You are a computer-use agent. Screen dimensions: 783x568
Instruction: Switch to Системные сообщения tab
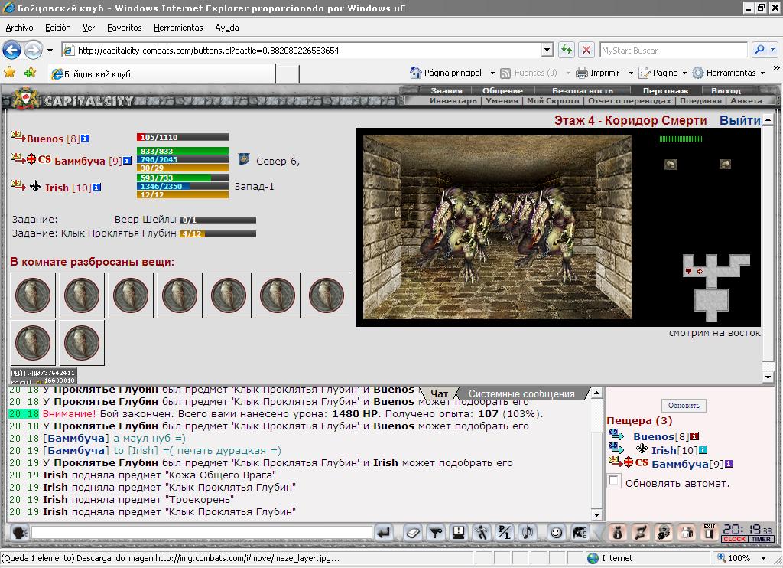(x=521, y=393)
